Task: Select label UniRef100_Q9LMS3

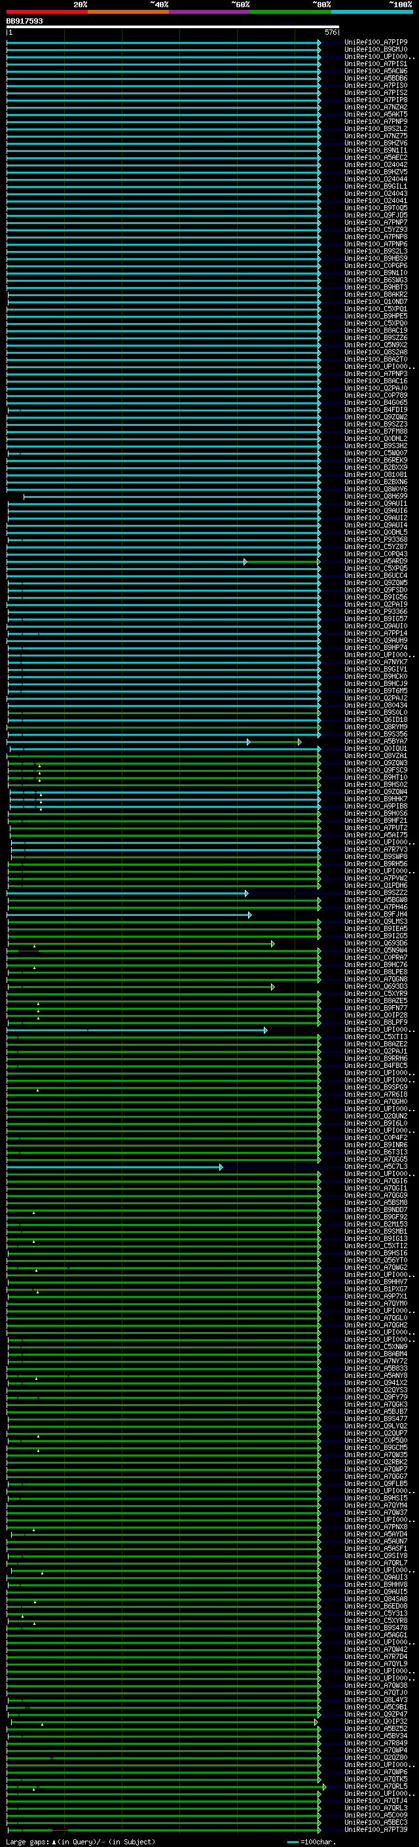Action: click(x=376, y=921)
